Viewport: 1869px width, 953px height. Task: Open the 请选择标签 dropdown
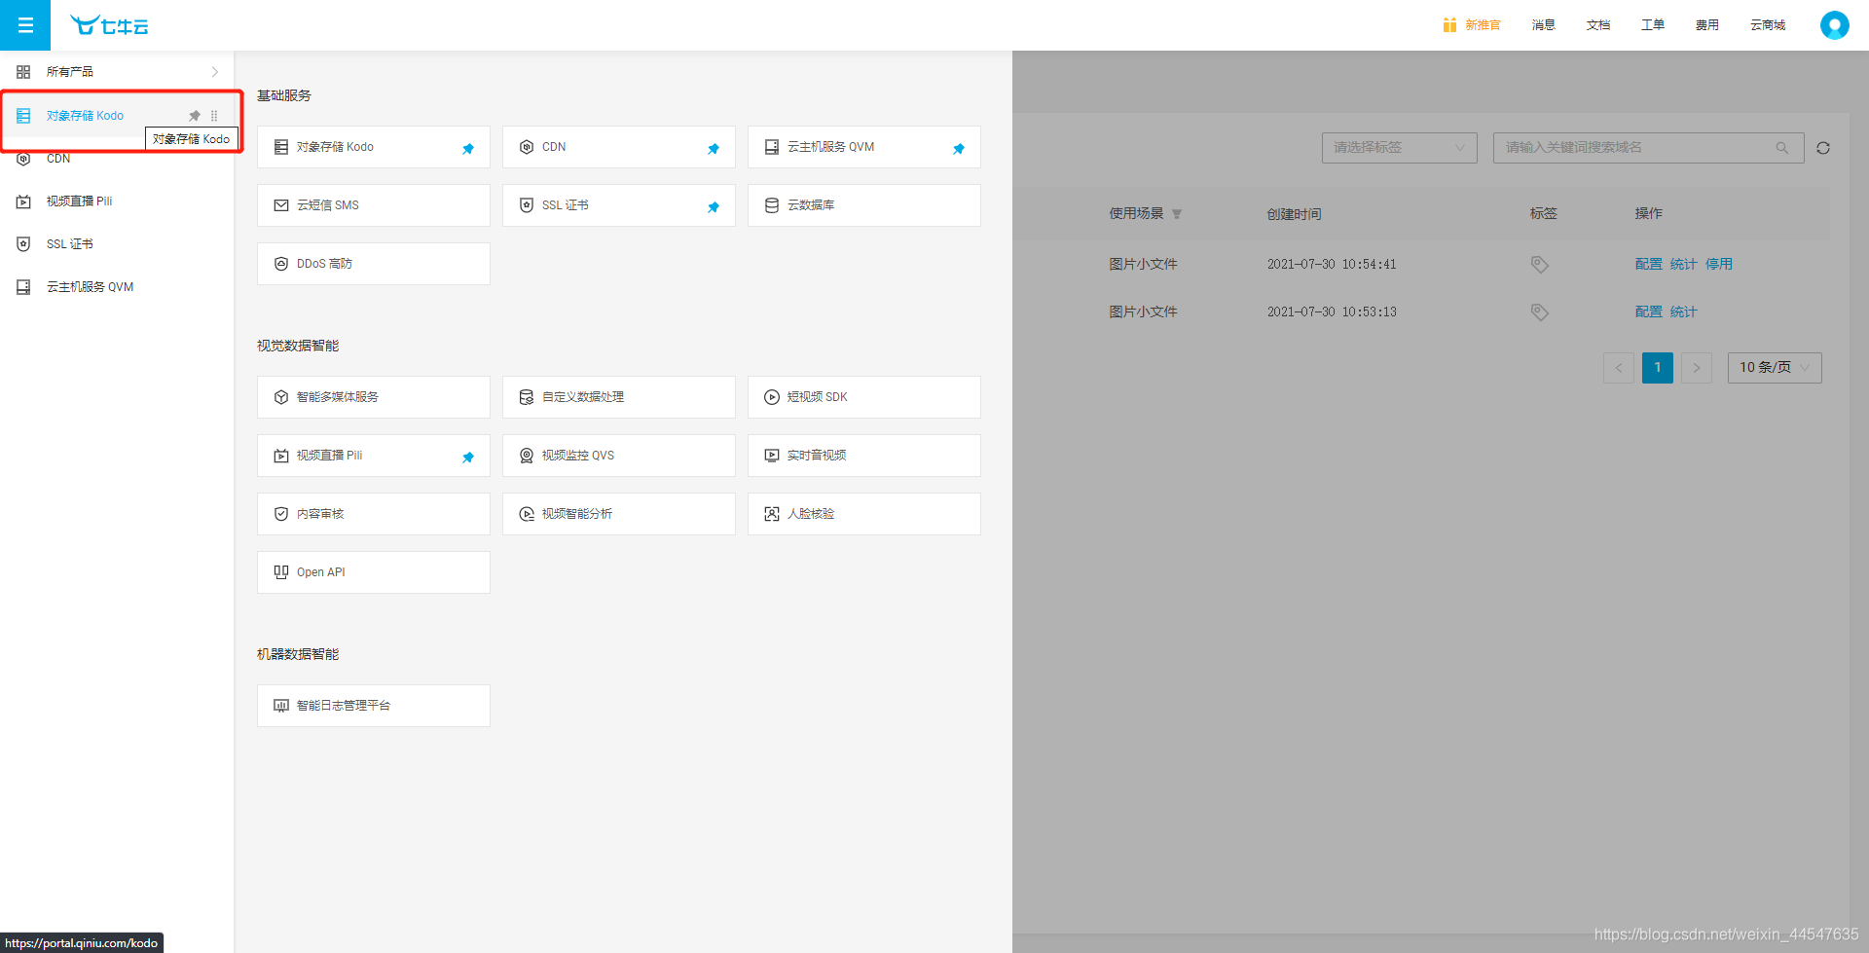click(1400, 148)
